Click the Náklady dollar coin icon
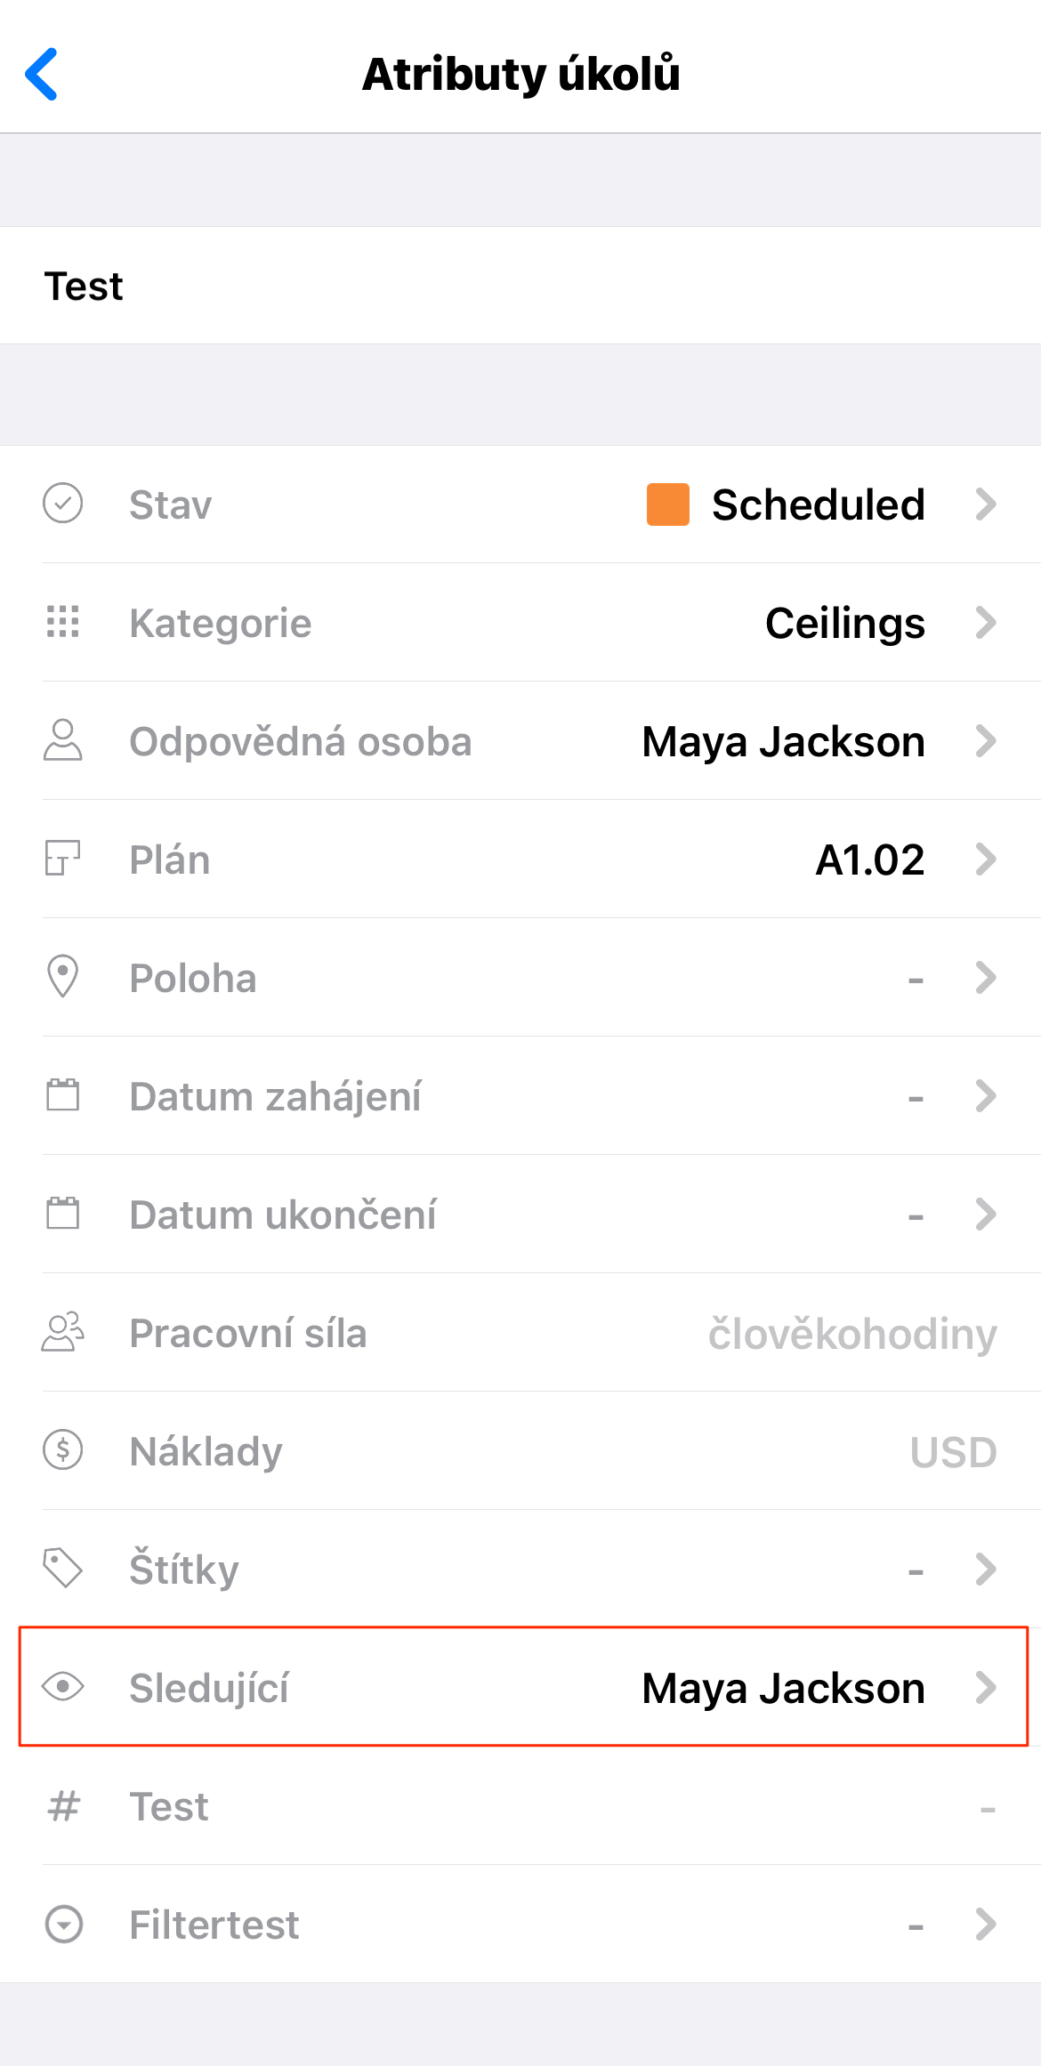This screenshot has width=1041, height=2066. coord(63,1450)
